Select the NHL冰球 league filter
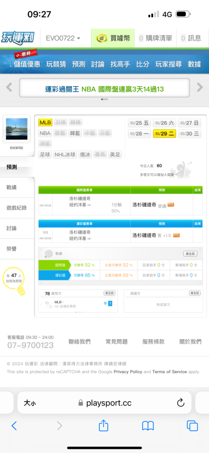The height and width of the screenshot is (453, 209). point(65,154)
